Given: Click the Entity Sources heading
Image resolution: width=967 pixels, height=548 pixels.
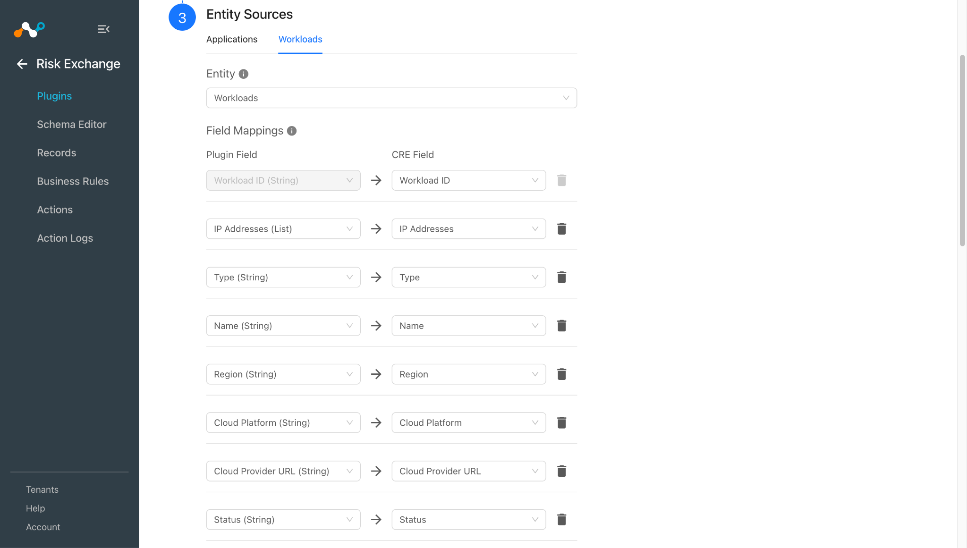Looking at the screenshot, I should point(249,14).
